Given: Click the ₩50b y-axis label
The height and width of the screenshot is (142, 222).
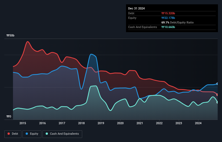Looking at the screenshot, I should [11, 35].
